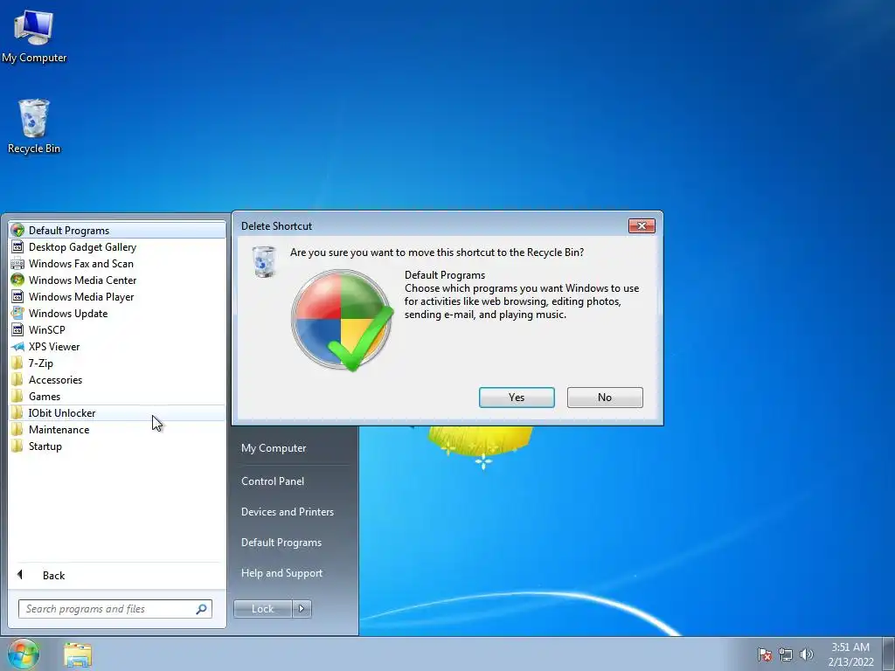Click No in the Delete Shortcut dialog
Image resolution: width=895 pixels, height=671 pixels.
[605, 398]
